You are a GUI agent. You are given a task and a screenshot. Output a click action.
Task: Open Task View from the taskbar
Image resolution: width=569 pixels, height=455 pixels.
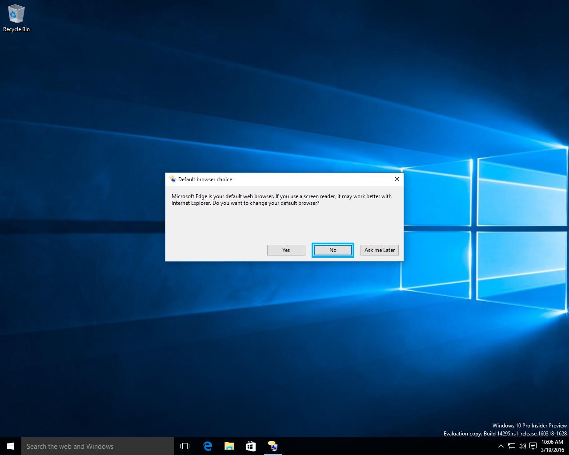185,446
